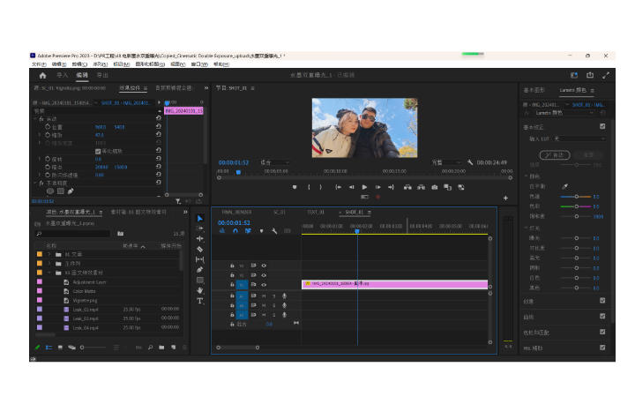The height and width of the screenshot is (397, 635).
Task: Toggle Snap magnet in timeline
Action: click(x=235, y=231)
